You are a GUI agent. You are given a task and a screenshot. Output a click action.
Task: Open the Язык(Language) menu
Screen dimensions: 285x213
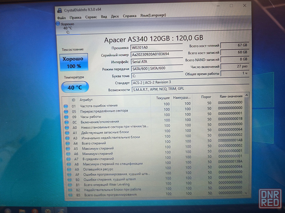coord(153,15)
